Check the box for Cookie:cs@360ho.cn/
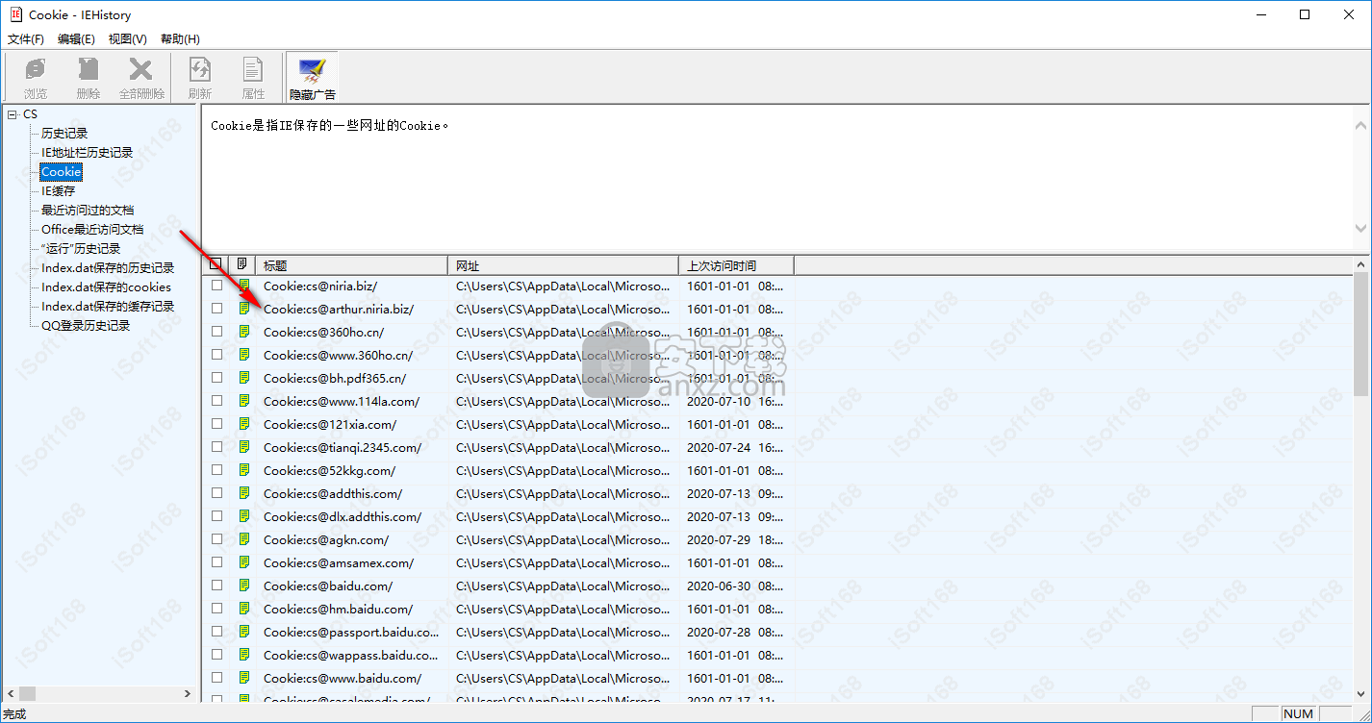This screenshot has width=1372, height=723. click(217, 332)
